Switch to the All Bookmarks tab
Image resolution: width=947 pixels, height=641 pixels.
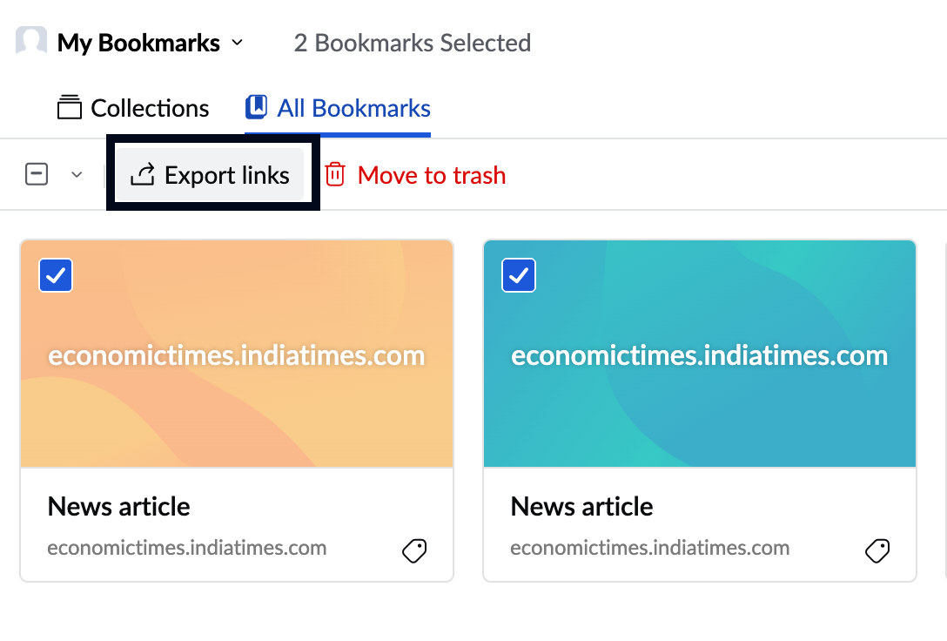pos(338,108)
